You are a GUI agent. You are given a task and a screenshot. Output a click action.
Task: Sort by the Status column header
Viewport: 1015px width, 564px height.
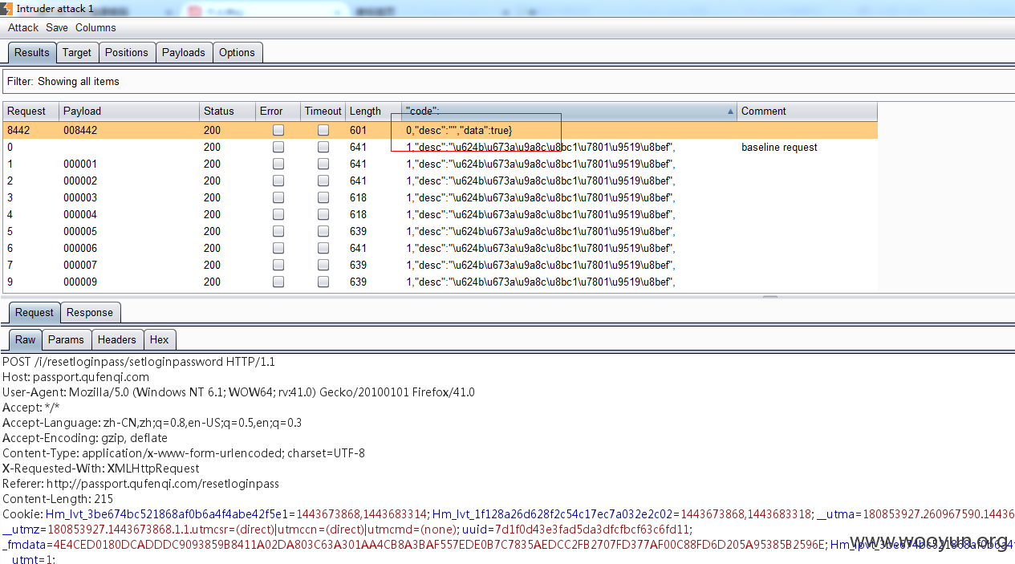(x=227, y=112)
